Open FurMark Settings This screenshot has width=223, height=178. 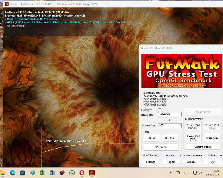click(x=151, y=162)
